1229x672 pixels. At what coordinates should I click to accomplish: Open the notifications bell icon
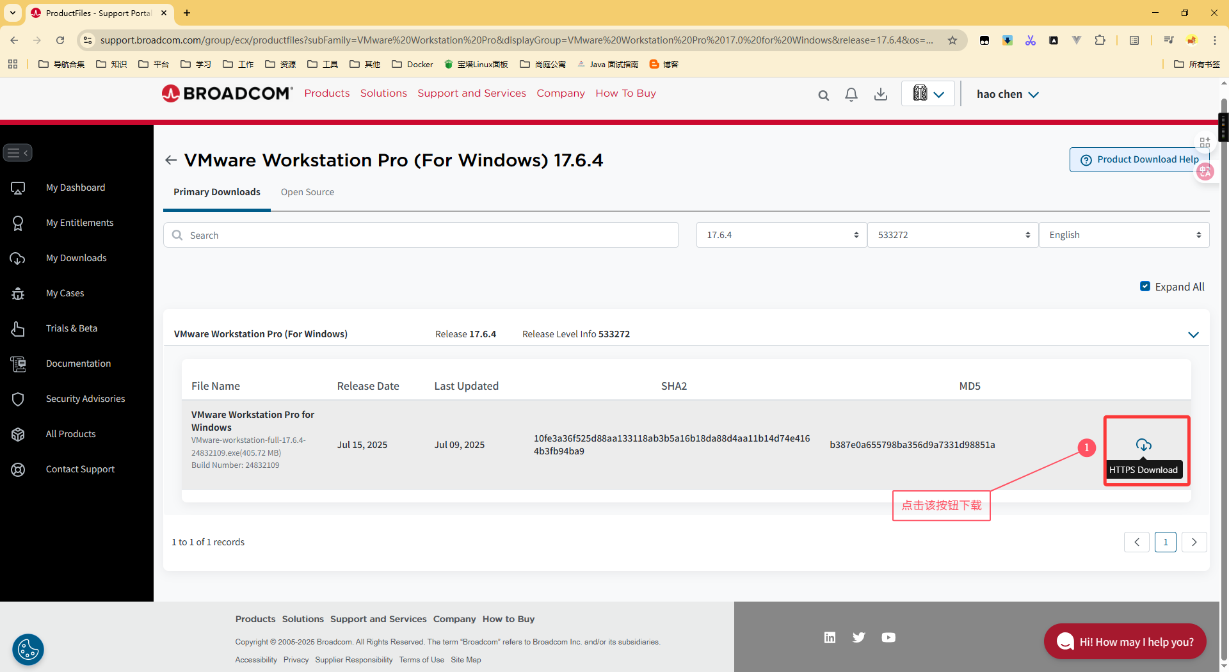(851, 95)
